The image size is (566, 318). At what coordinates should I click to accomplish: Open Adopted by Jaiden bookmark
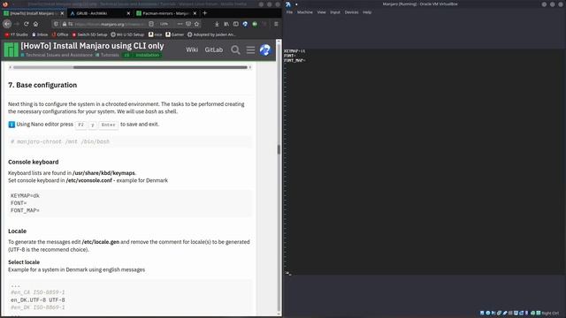click(211, 34)
